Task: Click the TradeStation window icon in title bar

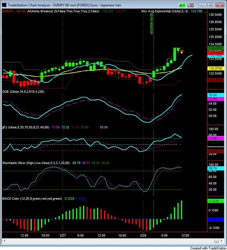Action: (4, 5)
